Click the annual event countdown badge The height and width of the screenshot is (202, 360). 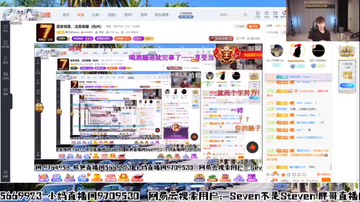[x=186, y=15]
